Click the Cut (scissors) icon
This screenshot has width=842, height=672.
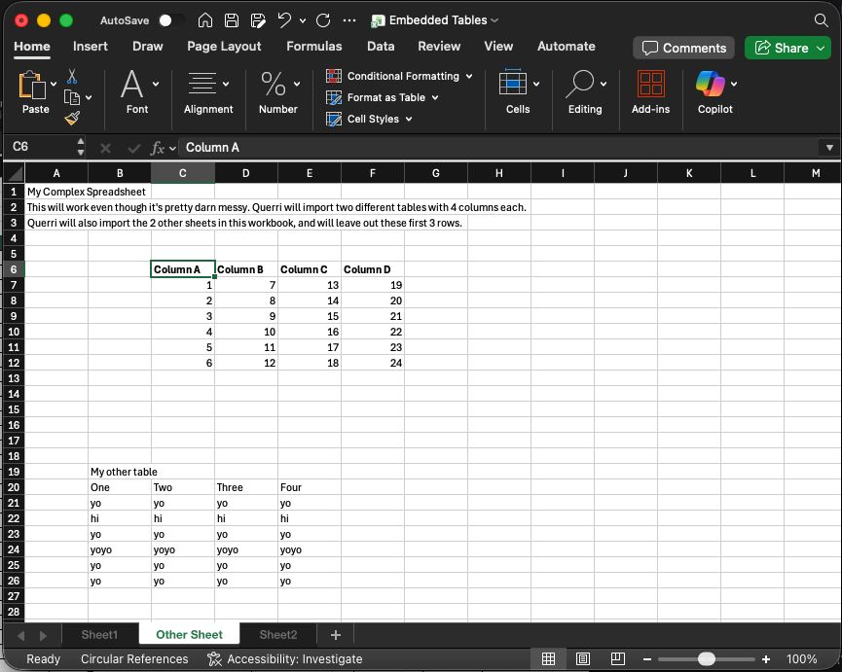[x=71, y=76]
